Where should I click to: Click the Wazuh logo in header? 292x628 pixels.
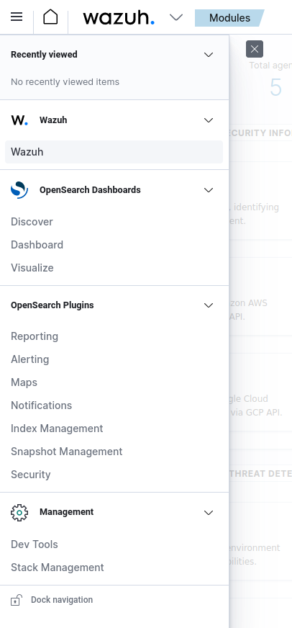119,17
